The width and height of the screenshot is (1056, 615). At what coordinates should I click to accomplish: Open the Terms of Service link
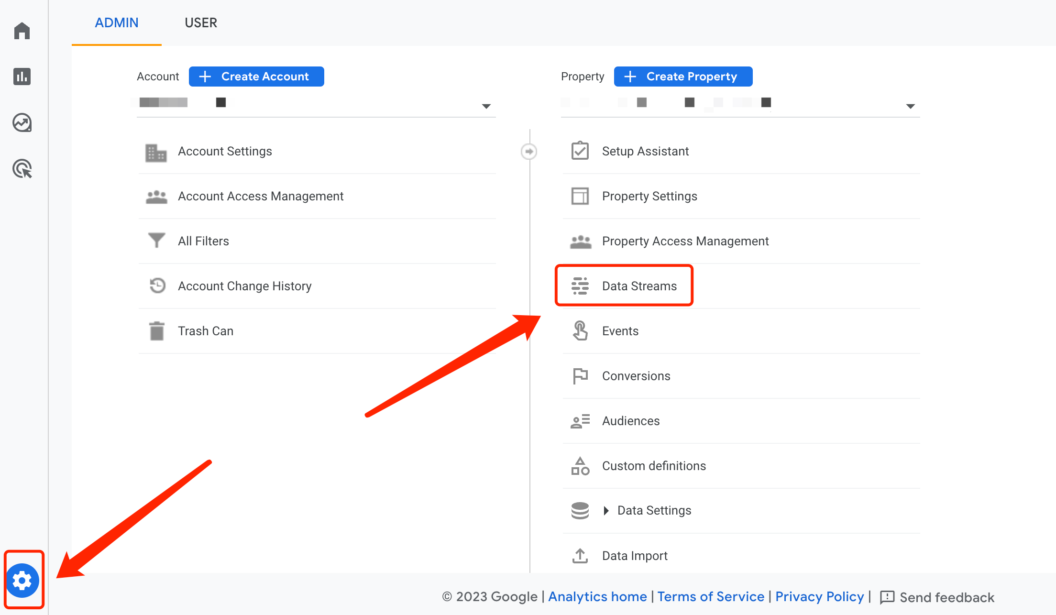(711, 597)
